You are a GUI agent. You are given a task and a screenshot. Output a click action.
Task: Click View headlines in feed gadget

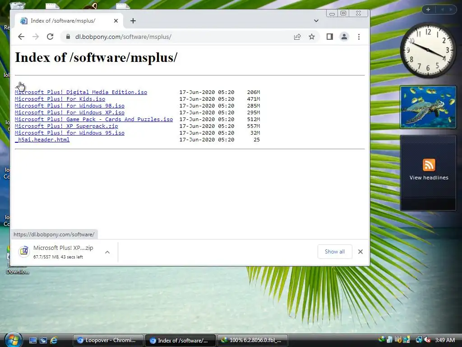429,178
